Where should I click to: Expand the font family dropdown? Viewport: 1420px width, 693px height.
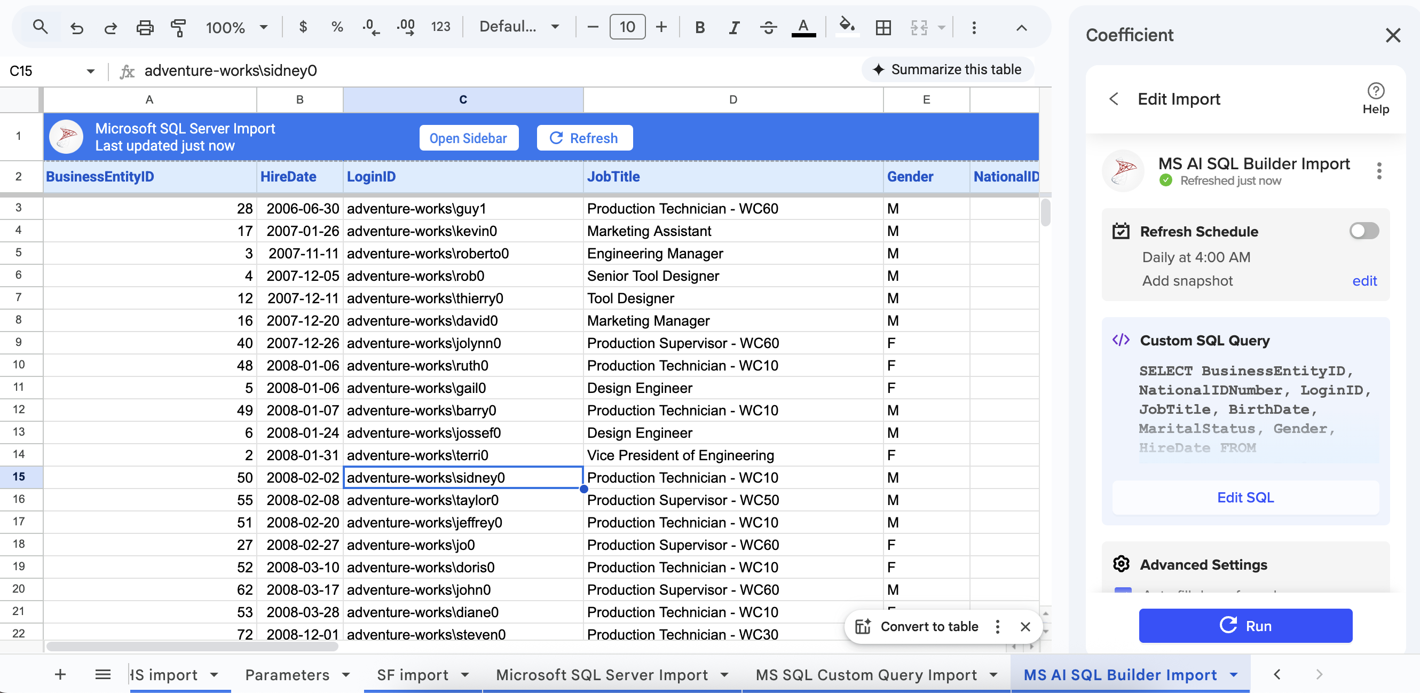tap(519, 27)
